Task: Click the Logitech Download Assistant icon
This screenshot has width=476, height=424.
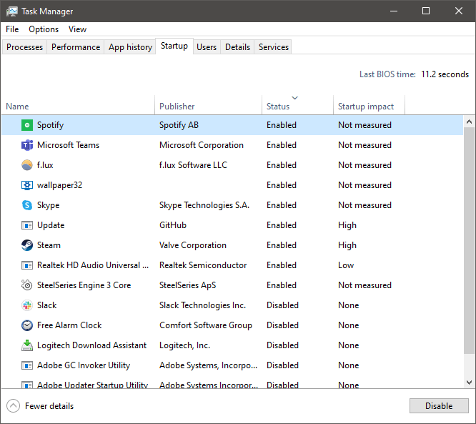Action: coord(26,345)
